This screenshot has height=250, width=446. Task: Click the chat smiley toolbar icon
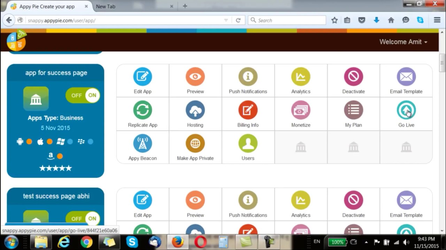click(406, 20)
